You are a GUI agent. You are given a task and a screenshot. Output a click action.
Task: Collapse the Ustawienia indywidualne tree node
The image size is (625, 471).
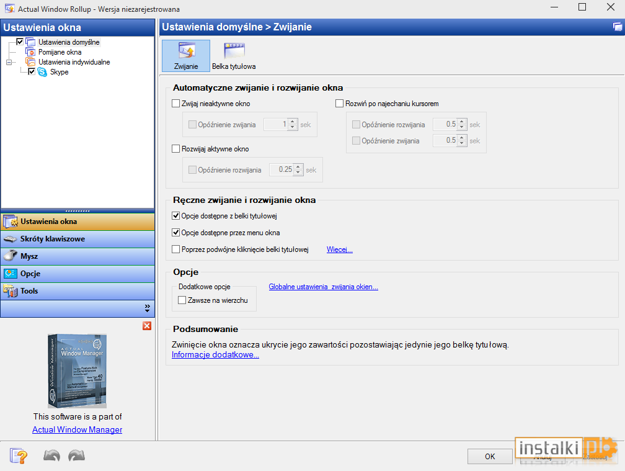[x=9, y=62]
